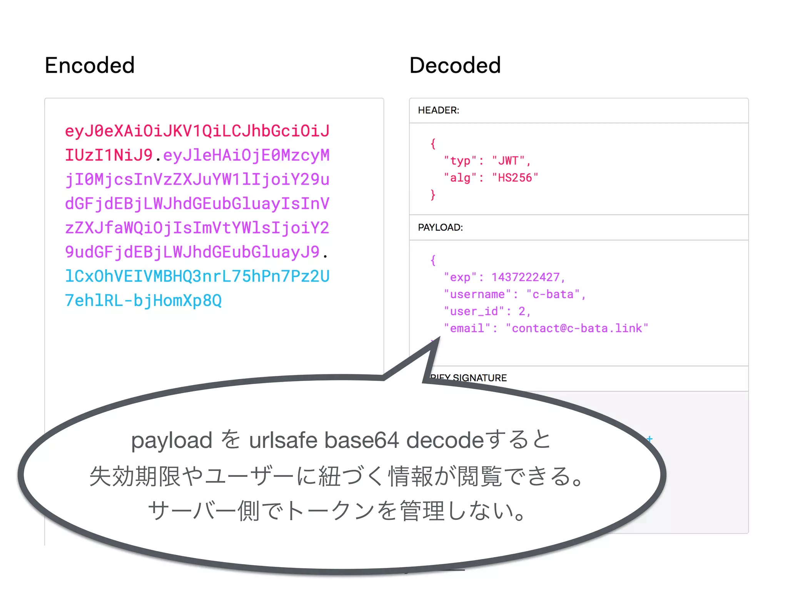Click the Decoded heading
This screenshot has height=591, width=788.
pos(455,65)
